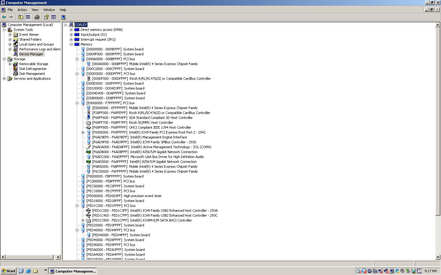Click the OHCI IEEE 1394 Host Controller icon
The width and height of the screenshot is (441, 275).
(x=89, y=127)
